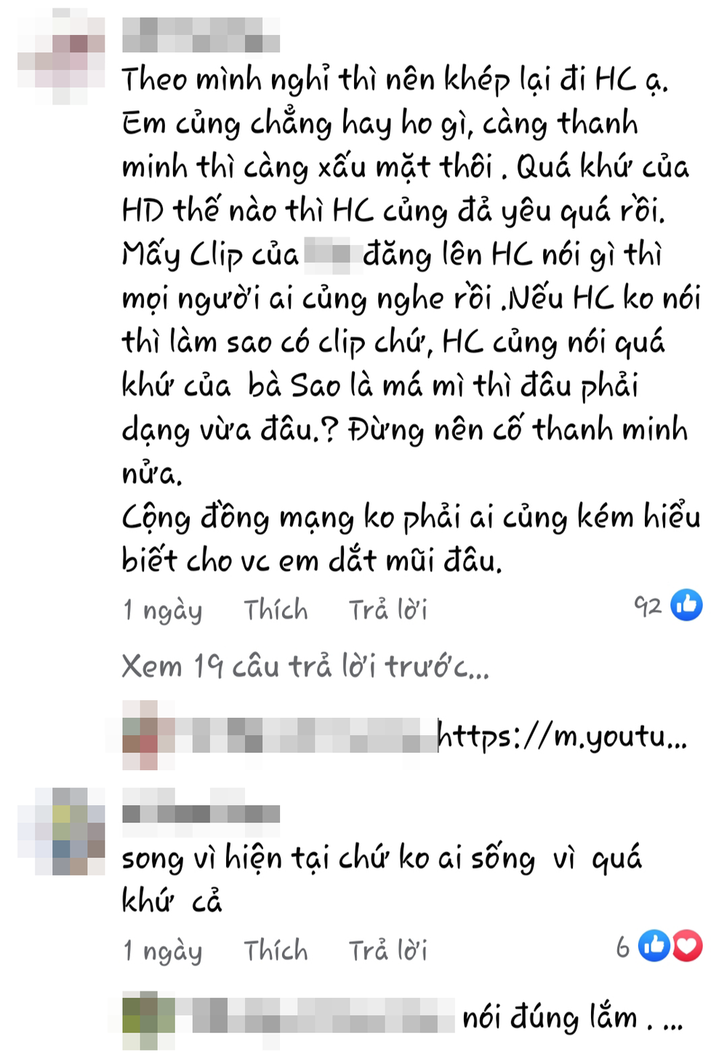Open second commenter's blurred name
This screenshot has width=727, height=1053.
pyautogui.click(x=201, y=805)
